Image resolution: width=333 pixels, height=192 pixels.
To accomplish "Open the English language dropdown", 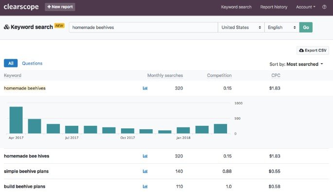I will (282, 27).
